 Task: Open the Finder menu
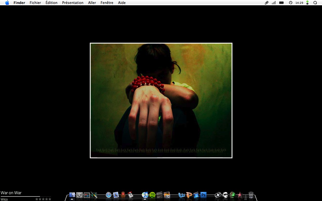click(19, 3)
